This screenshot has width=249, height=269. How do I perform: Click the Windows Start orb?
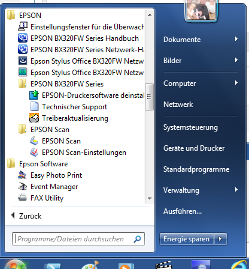[15, 265]
